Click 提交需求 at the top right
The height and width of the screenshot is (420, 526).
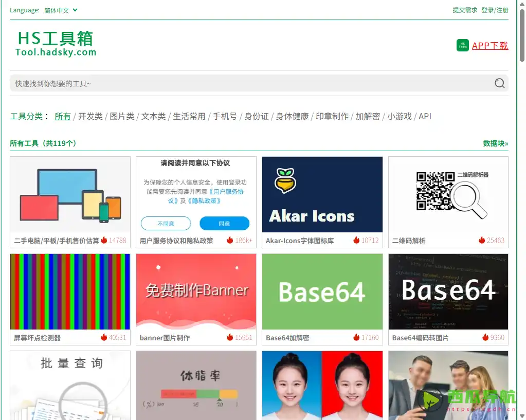click(x=466, y=10)
